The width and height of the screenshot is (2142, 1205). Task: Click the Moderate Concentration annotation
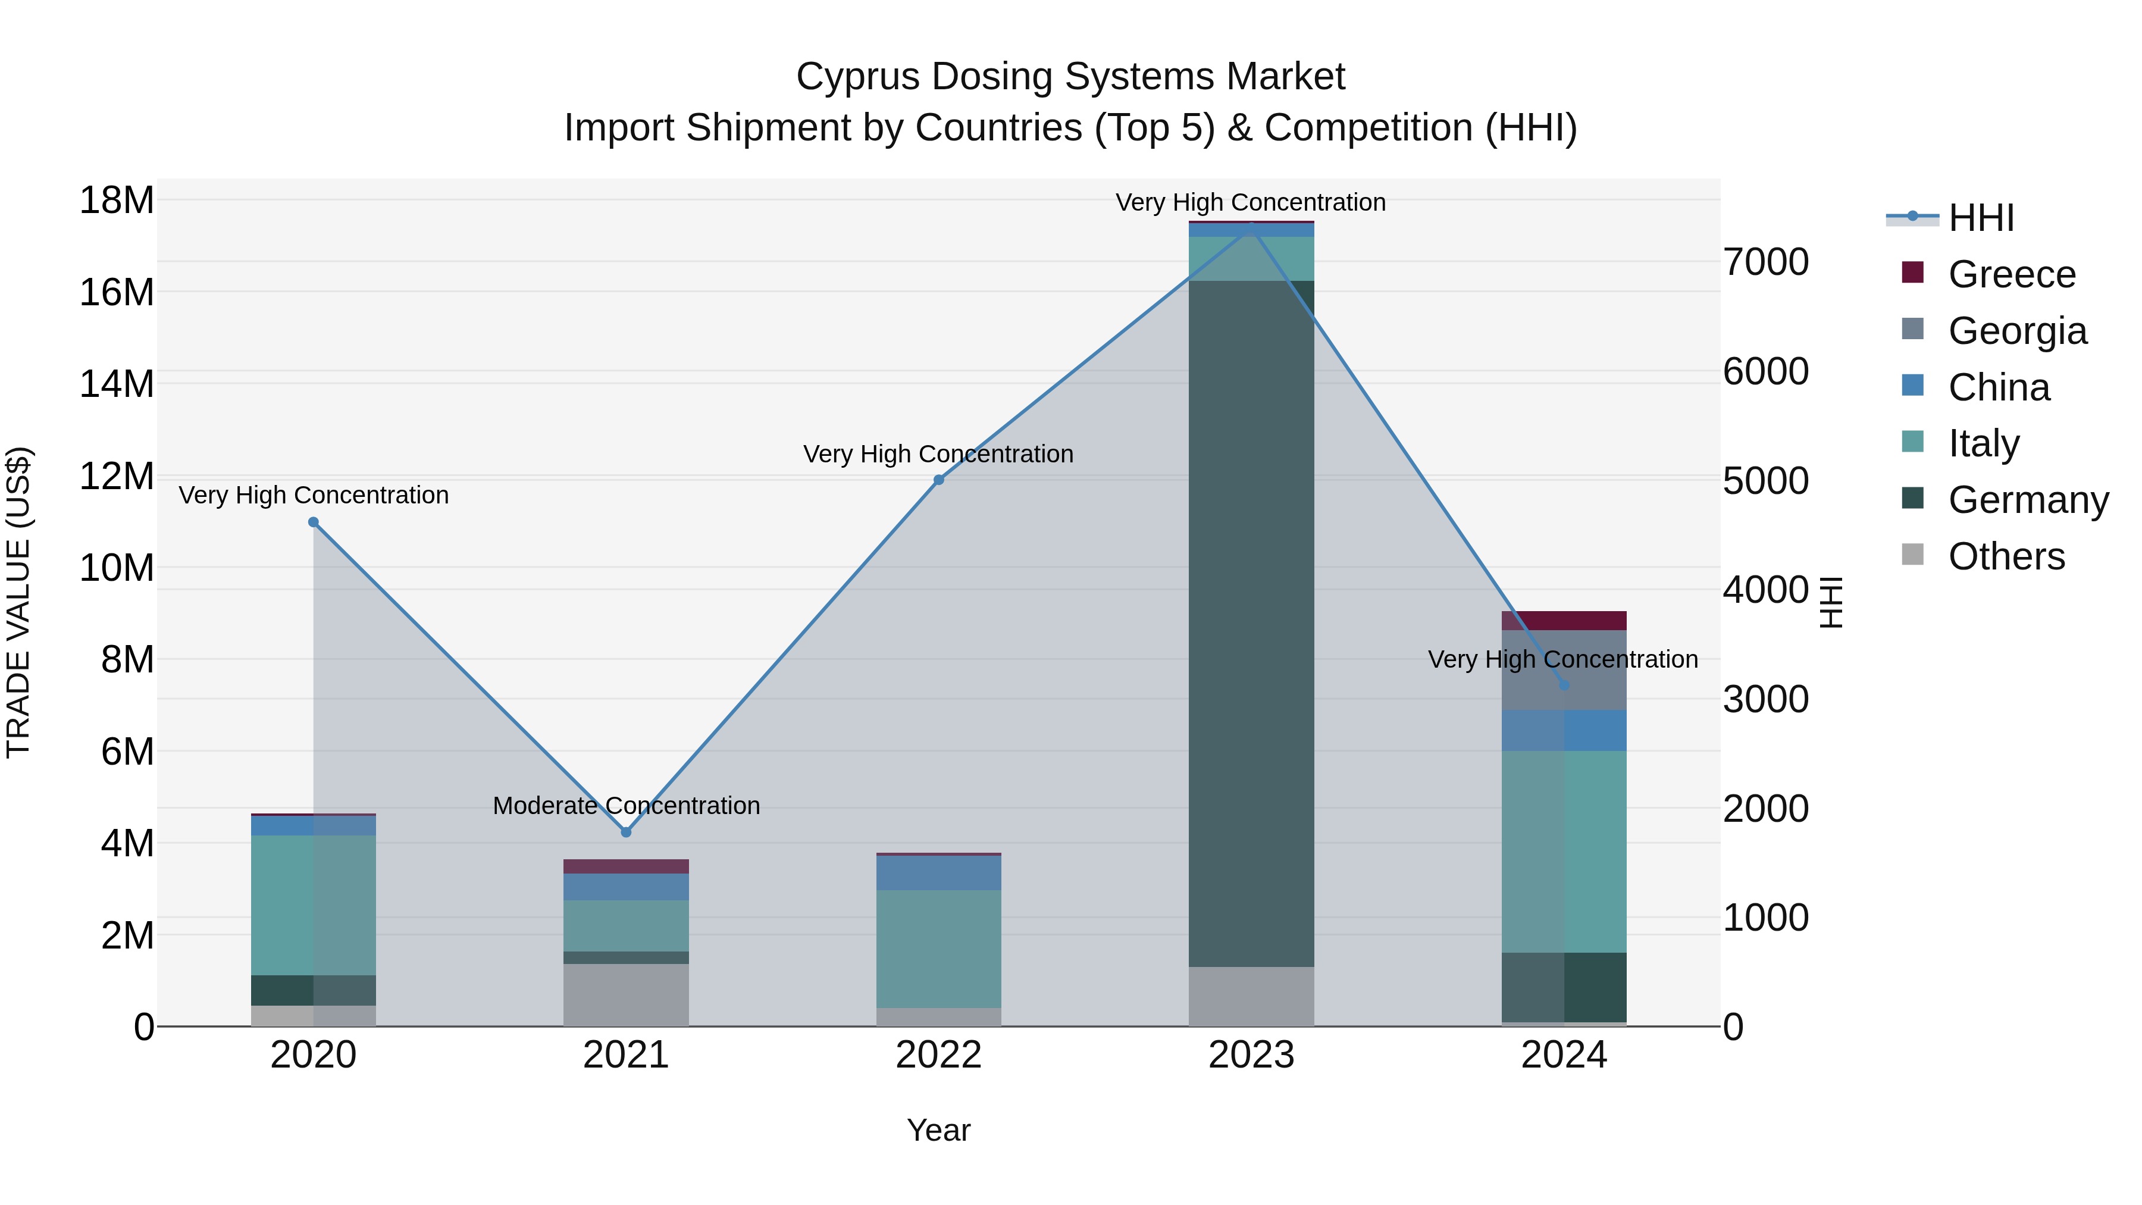pyautogui.click(x=626, y=806)
